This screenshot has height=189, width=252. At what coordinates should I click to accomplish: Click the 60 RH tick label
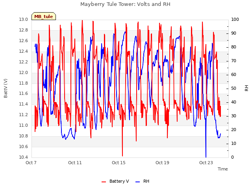(x=233, y=74)
